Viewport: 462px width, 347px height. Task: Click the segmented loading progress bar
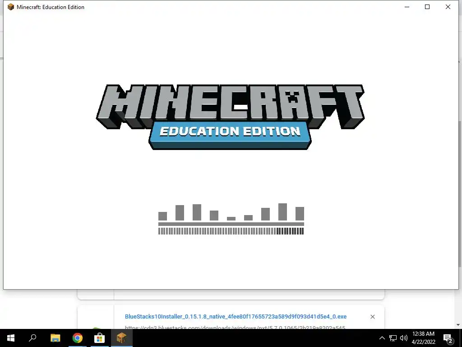[x=231, y=231]
